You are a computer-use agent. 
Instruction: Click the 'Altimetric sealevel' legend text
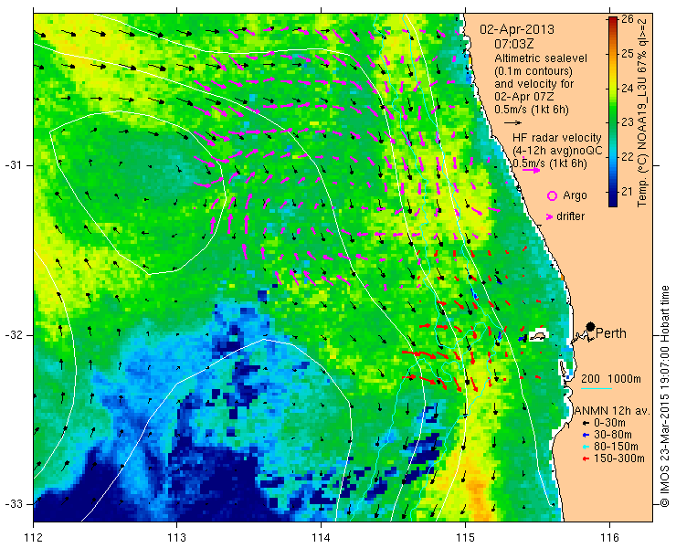click(x=541, y=58)
